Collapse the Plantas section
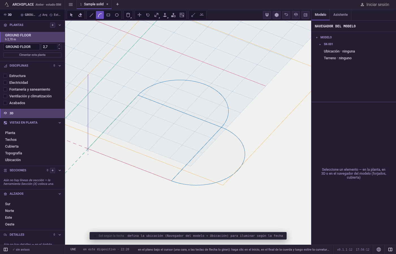396x254 pixels. pyautogui.click(x=60, y=25)
